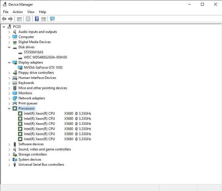The width and height of the screenshot is (222, 191).
Task: Expand Universal Serial Bus controllers
Action: pos(9,165)
